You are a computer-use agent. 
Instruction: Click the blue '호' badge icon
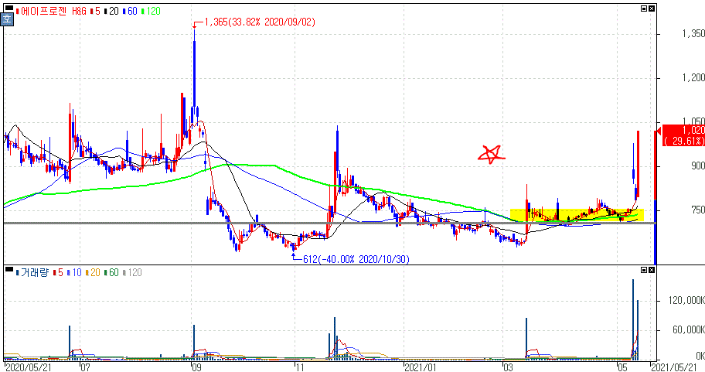coord(7,19)
